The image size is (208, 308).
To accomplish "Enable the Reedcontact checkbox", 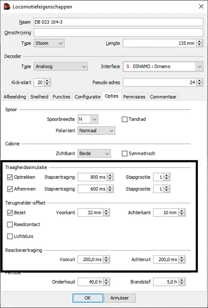I will pyautogui.click(x=10, y=224).
